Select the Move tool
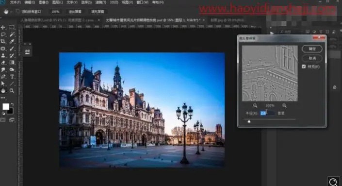This screenshot has height=186, width=342. 3,27
